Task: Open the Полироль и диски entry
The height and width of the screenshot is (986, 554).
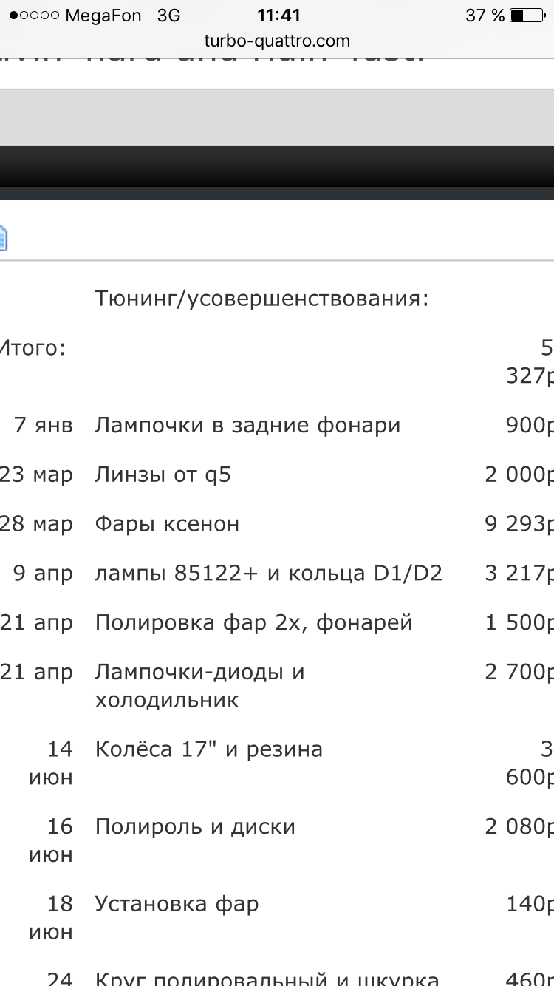Action: [x=195, y=826]
